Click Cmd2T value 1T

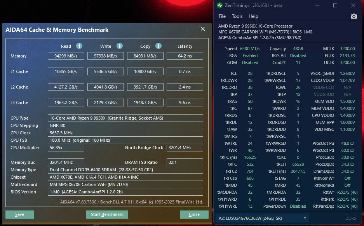[x=298, y=63]
